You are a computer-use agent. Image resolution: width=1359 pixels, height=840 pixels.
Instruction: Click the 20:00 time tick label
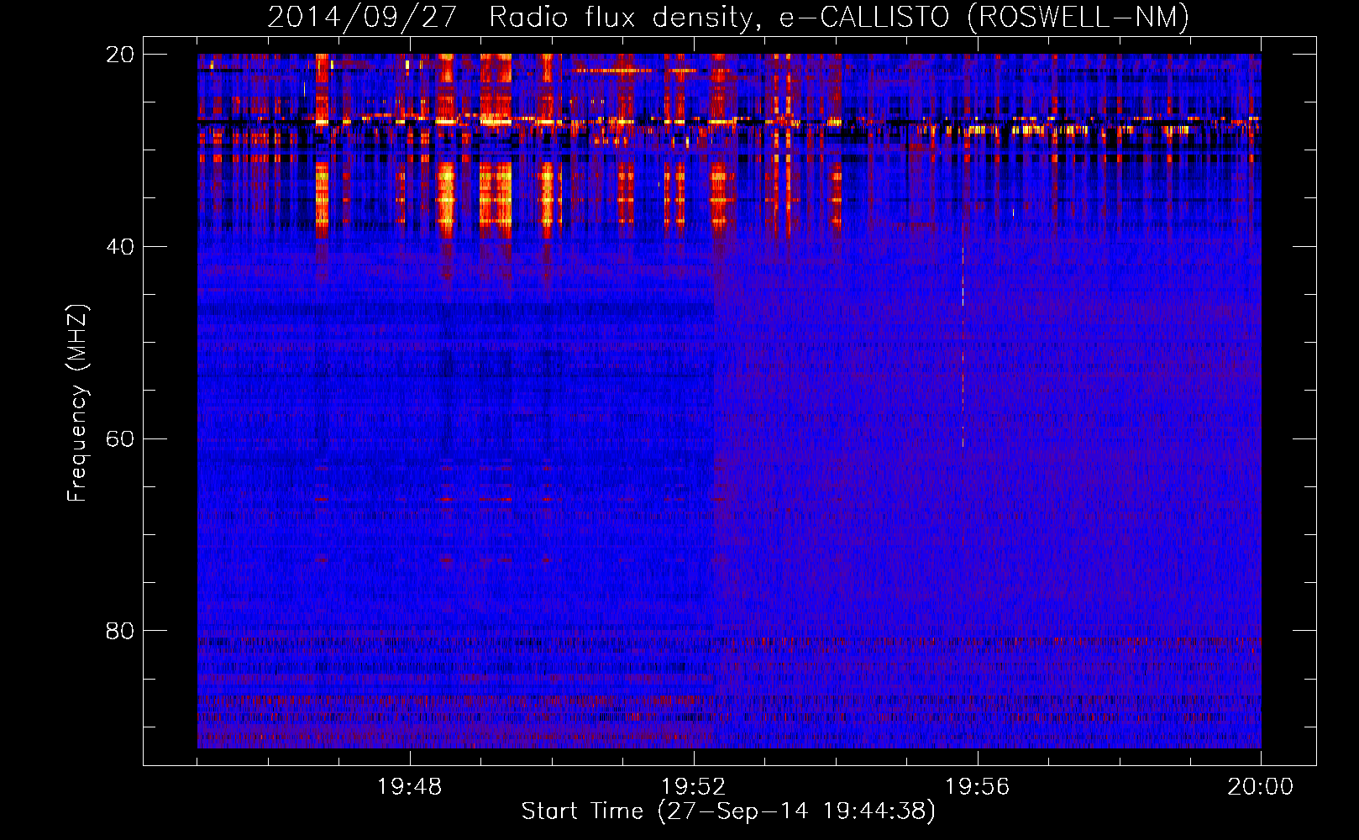pos(1260,787)
